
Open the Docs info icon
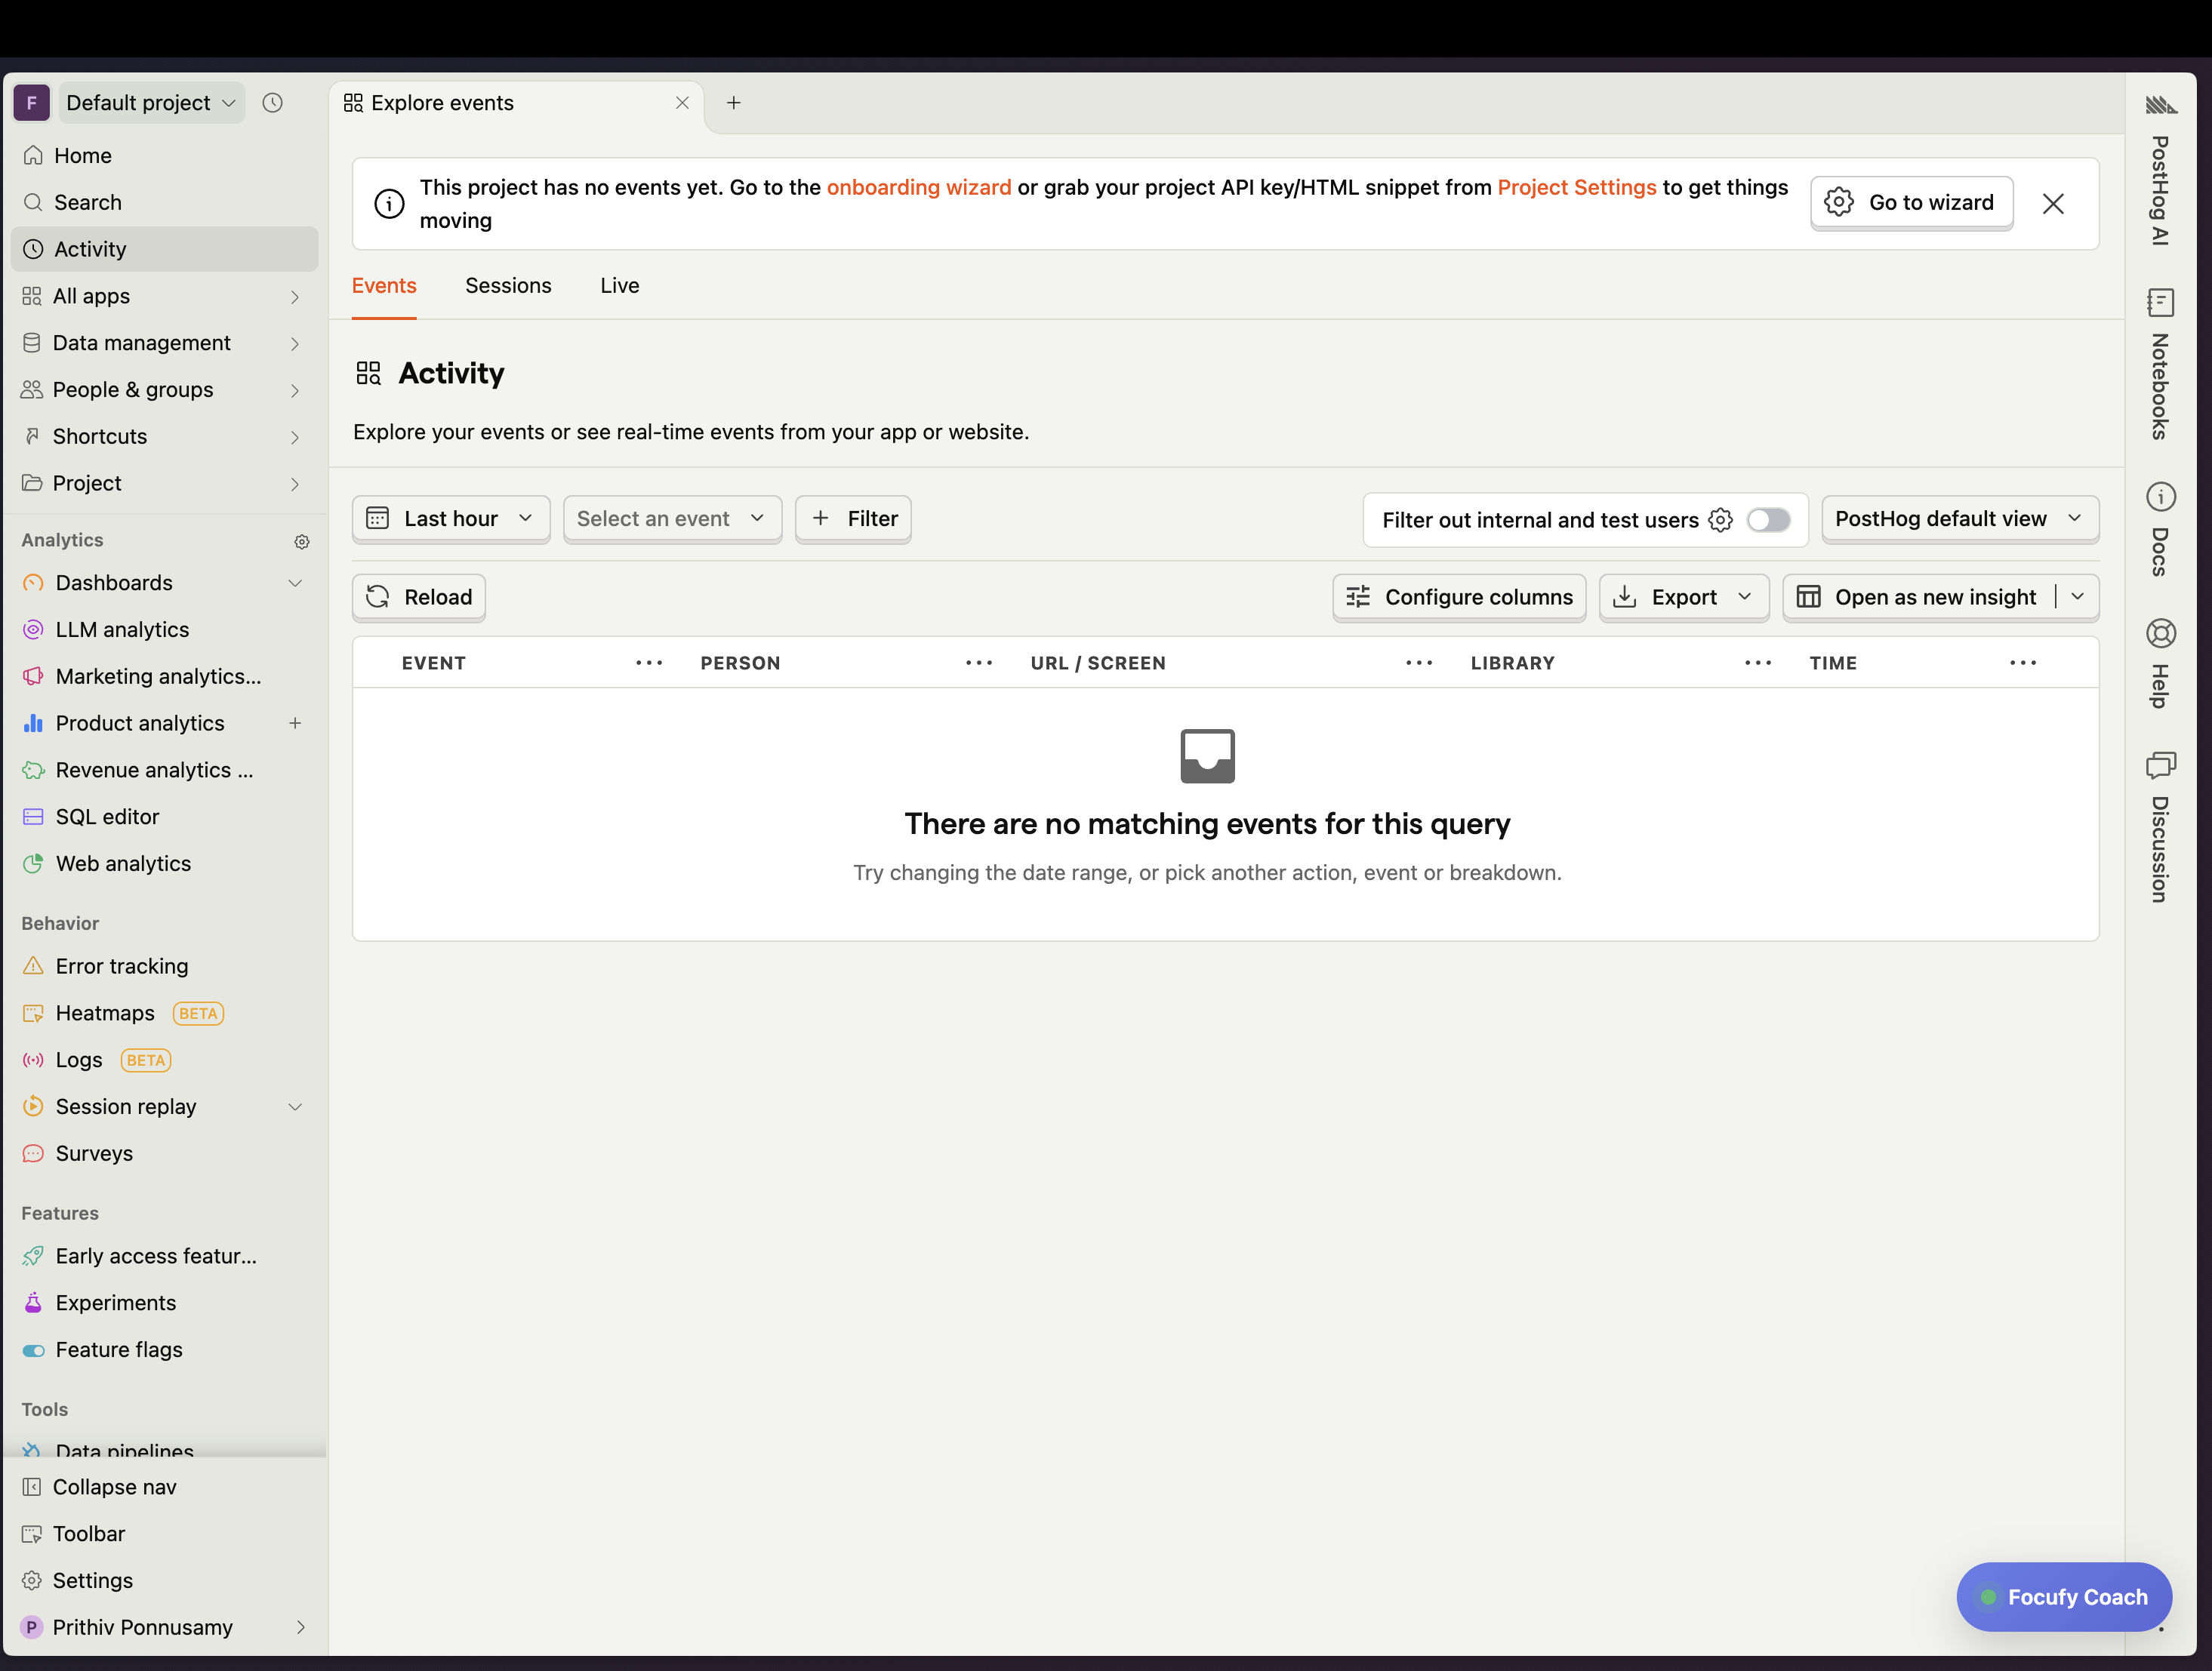2160,497
